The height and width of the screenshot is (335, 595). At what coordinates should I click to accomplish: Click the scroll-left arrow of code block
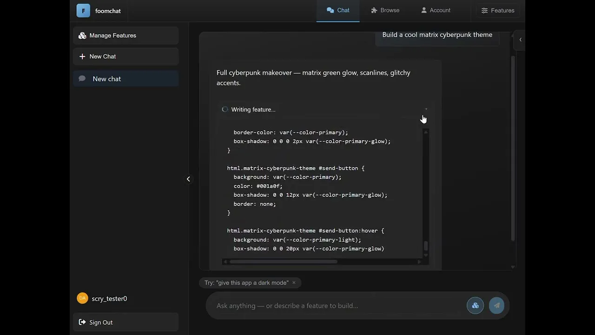coord(225,261)
